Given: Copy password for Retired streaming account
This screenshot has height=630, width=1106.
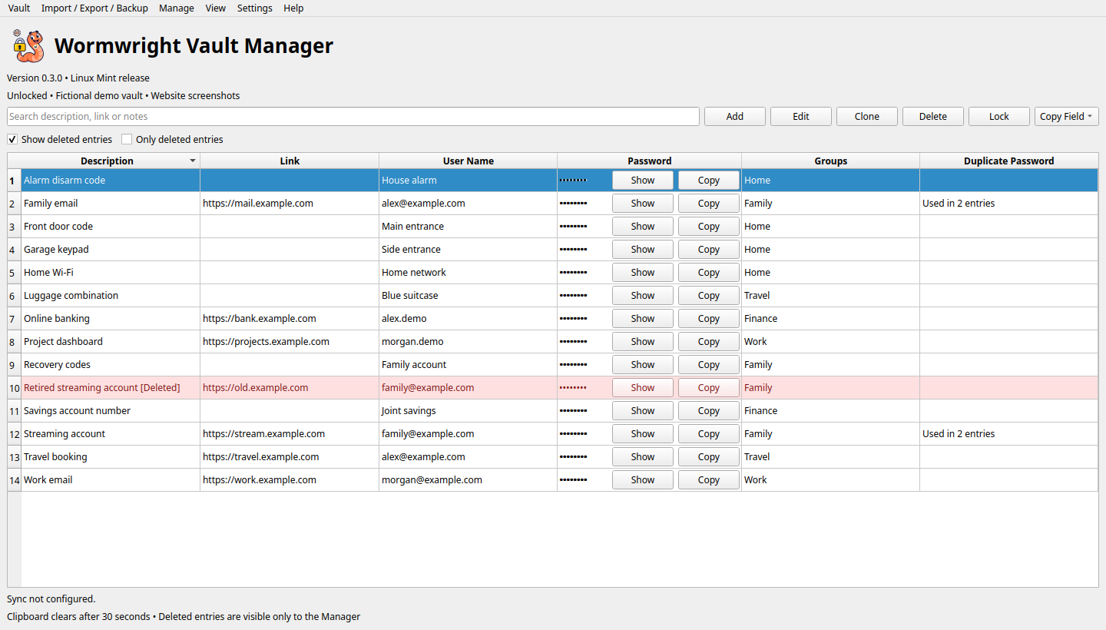Looking at the screenshot, I should pyautogui.click(x=709, y=388).
